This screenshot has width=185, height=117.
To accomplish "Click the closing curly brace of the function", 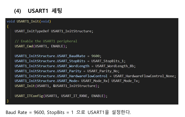I will click(8, 101).
